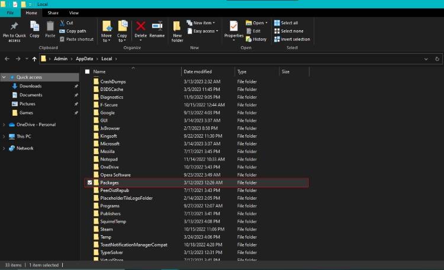Click Invert selection
444x270 pixels.
click(292, 40)
